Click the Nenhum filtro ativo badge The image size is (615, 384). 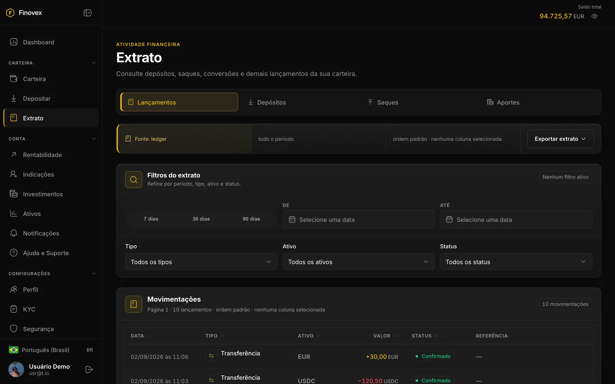[x=565, y=177]
